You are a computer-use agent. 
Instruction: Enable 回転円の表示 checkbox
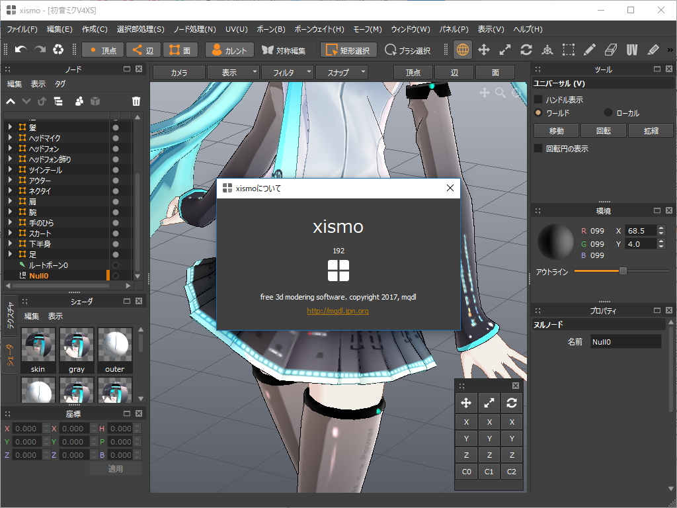(x=538, y=149)
